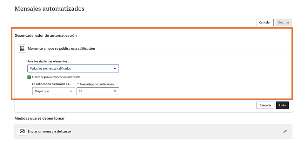This screenshot has height=144, width=301.
Task: Click the 'Medidas que se deben tomar' heading
Action: [x=40, y=118]
